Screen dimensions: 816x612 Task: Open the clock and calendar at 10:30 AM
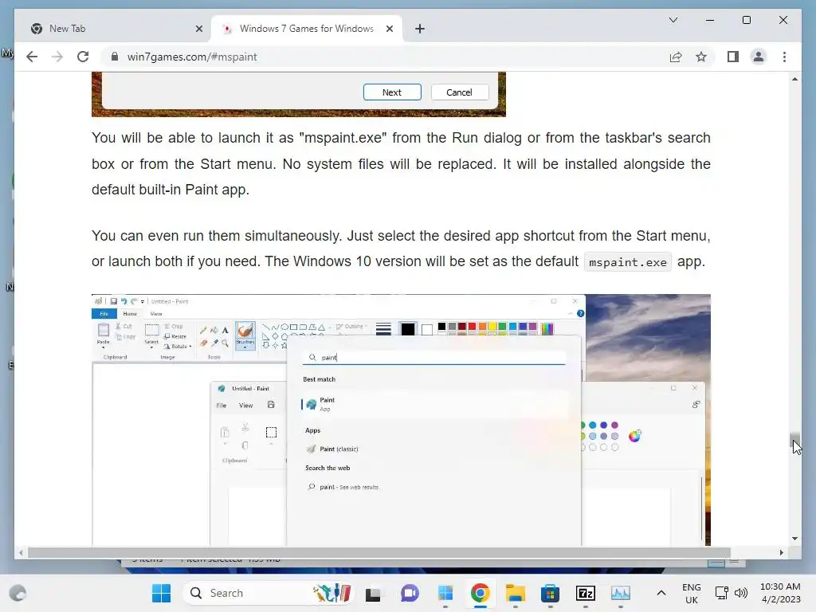[x=781, y=593]
